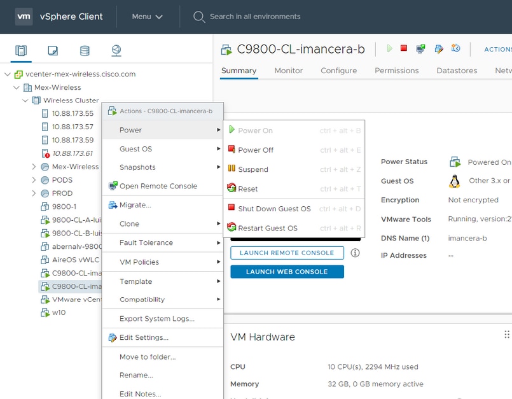Click the red Power Off toolbar icon
Viewport: 512px width, 399px height.
(404, 48)
